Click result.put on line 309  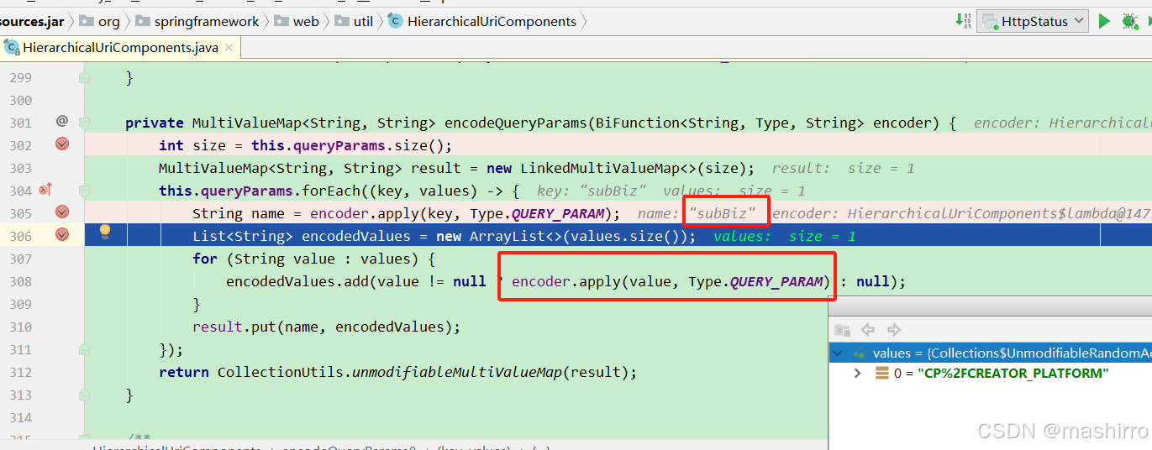(x=236, y=327)
